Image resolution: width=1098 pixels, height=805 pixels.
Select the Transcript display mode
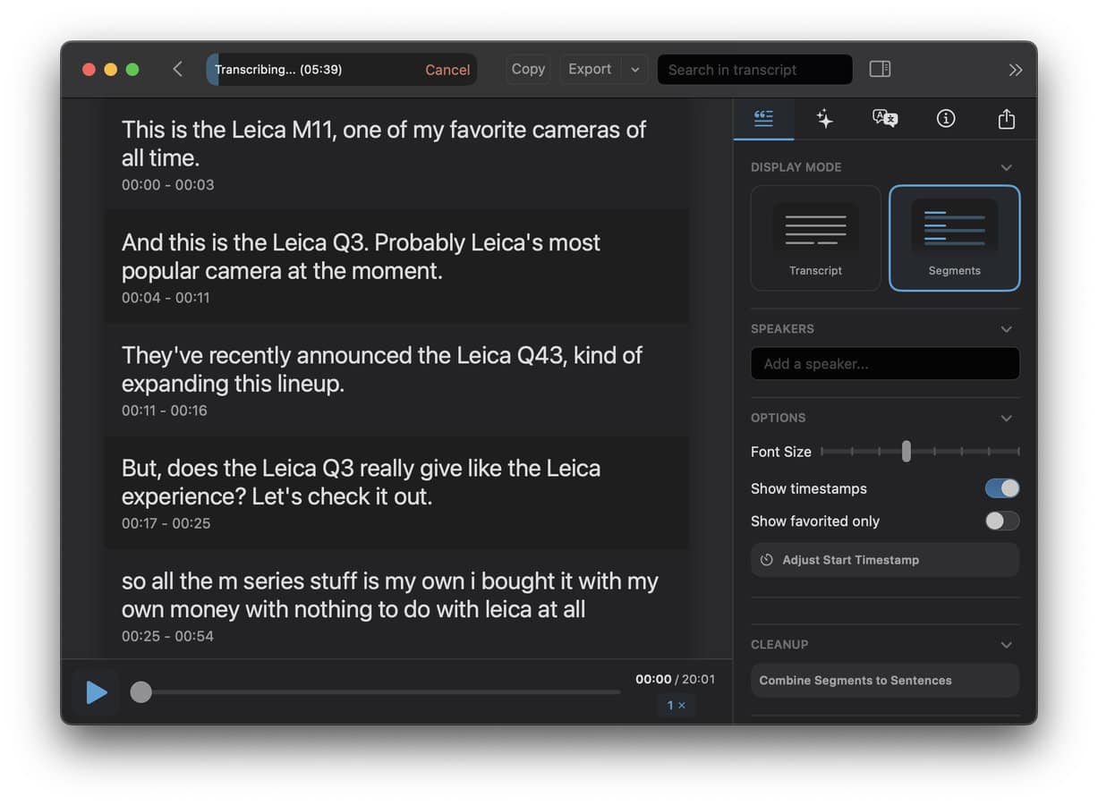[815, 238]
